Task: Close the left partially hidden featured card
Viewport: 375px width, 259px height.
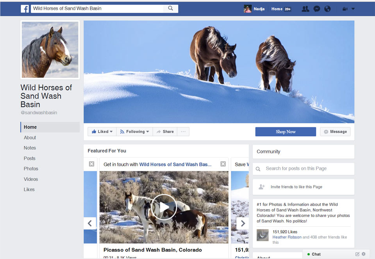Action: [91, 164]
